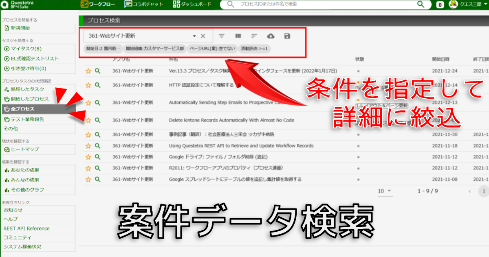This screenshot has width=489, height=257.
Task: Open details magnifier for Google スプレッドシート row
Action: click(x=97, y=179)
